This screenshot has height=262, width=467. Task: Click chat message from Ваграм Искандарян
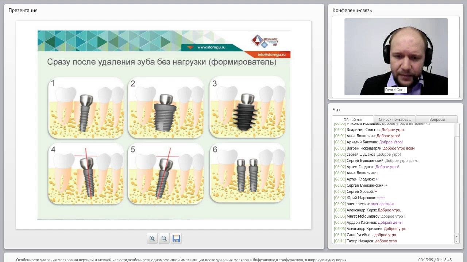coord(374,148)
